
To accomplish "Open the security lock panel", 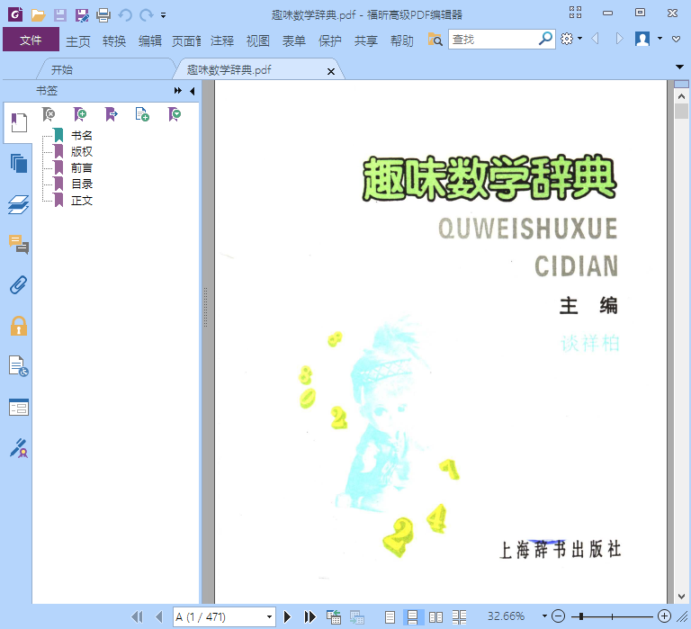I will [19, 326].
